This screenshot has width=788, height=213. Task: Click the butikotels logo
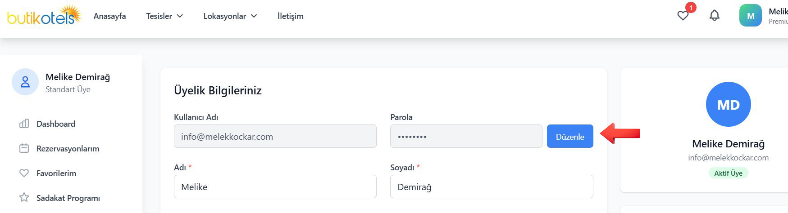[44, 16]
